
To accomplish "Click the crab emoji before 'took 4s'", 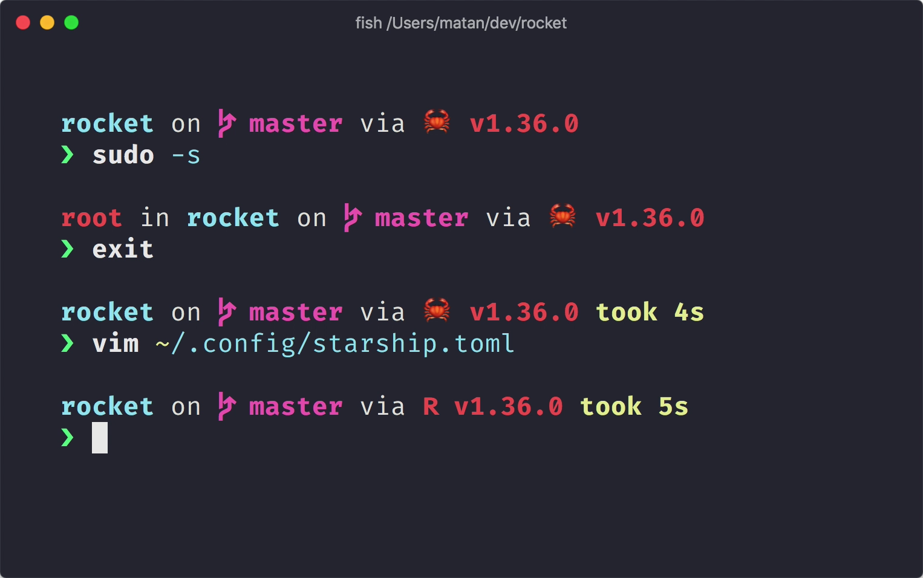I will 437,310.
